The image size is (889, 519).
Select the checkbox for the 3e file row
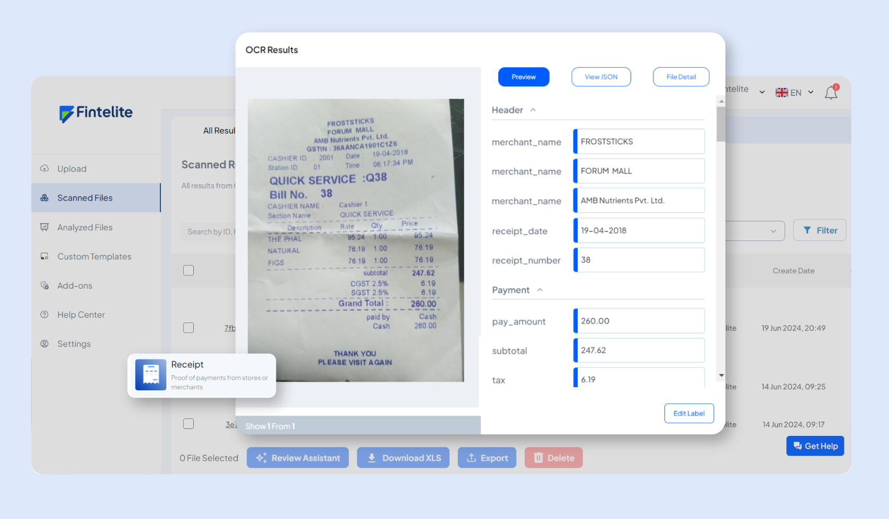tap(188, 424)
